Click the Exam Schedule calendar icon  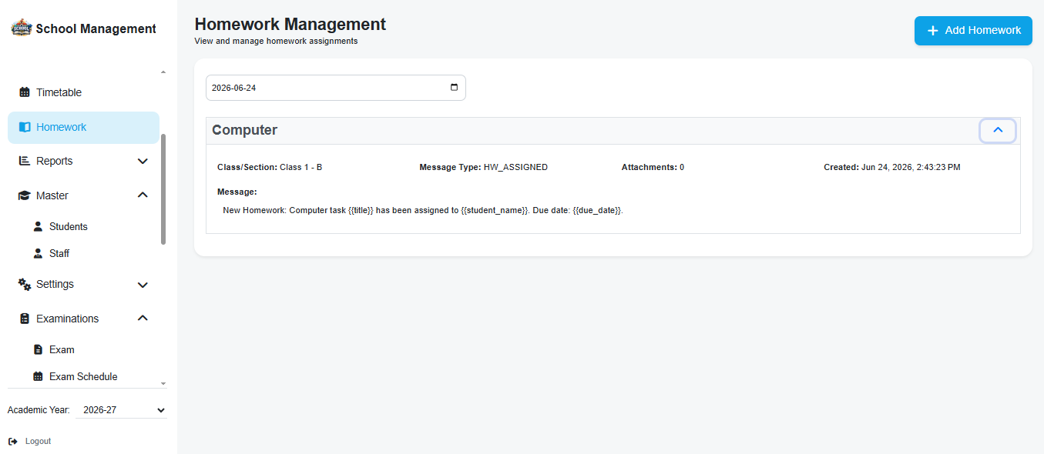point(38,376)
